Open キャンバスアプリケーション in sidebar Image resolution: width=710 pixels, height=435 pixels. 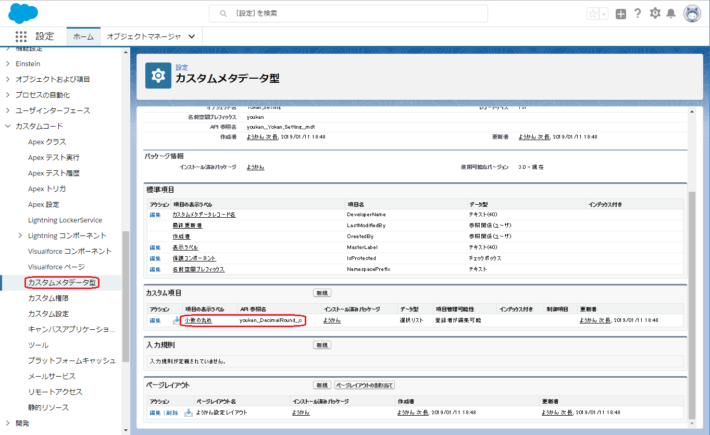72,329
